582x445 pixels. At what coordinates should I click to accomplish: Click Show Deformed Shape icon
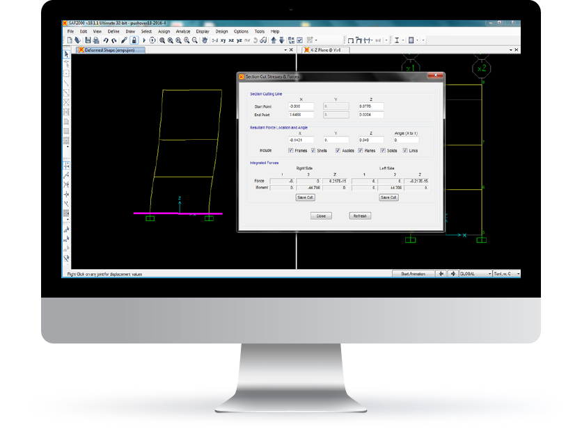click(x=359, y=40)
